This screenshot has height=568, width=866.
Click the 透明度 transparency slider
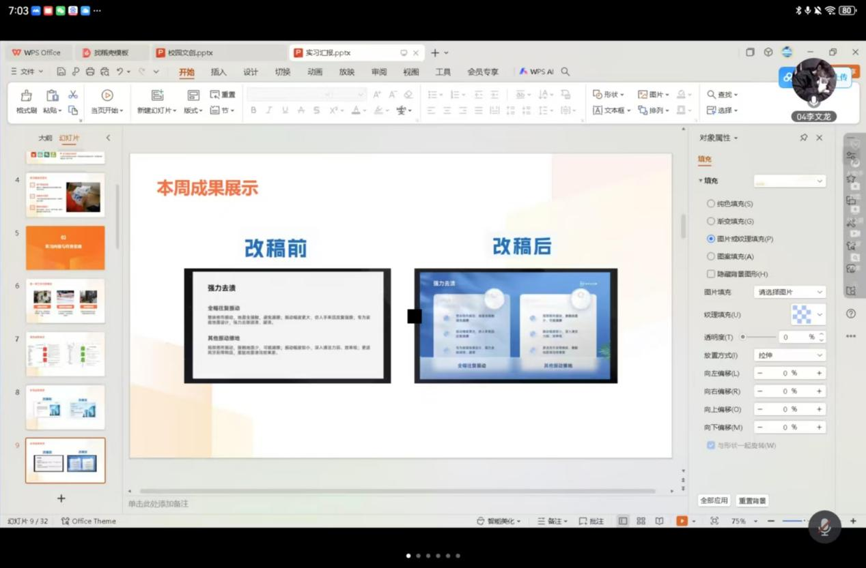[x=758, y=337]
